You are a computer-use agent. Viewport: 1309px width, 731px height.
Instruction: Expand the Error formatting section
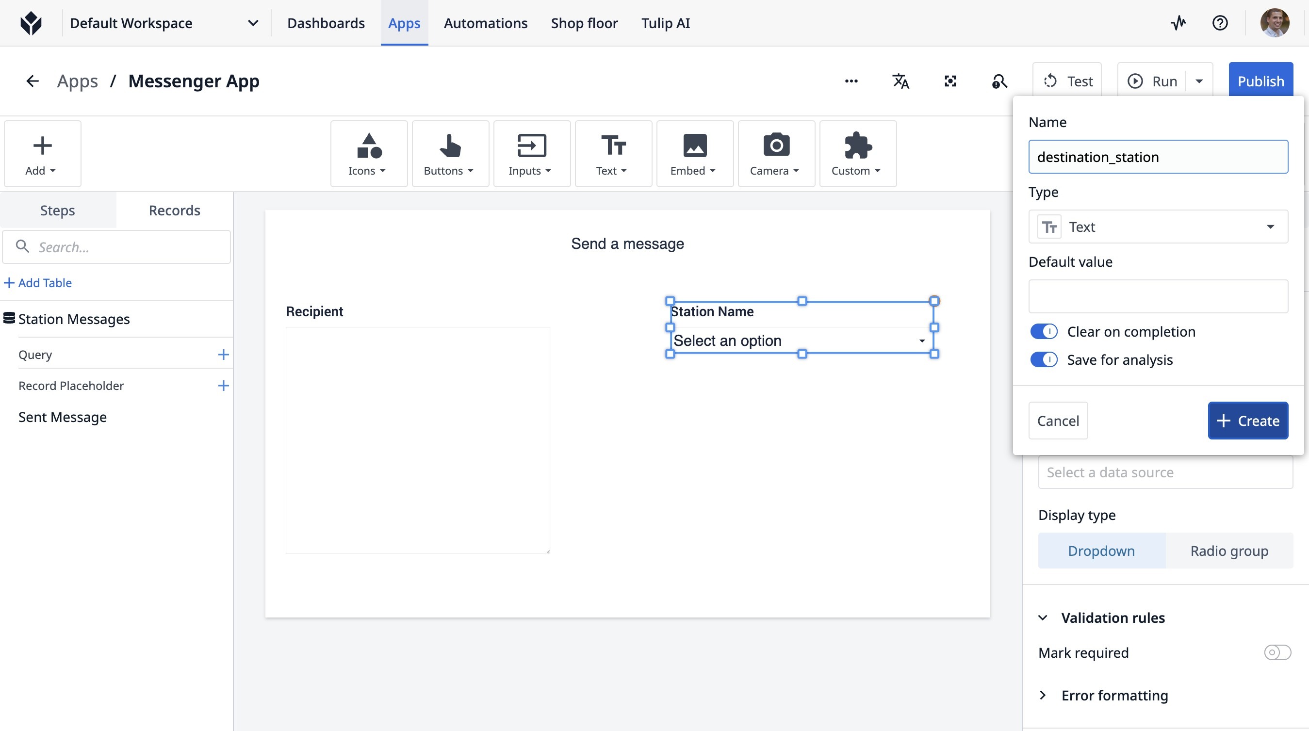pyautogui.click(x=1114, y=696)
